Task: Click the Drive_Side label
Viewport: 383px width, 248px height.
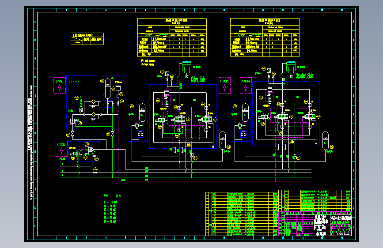Action: 198,79
